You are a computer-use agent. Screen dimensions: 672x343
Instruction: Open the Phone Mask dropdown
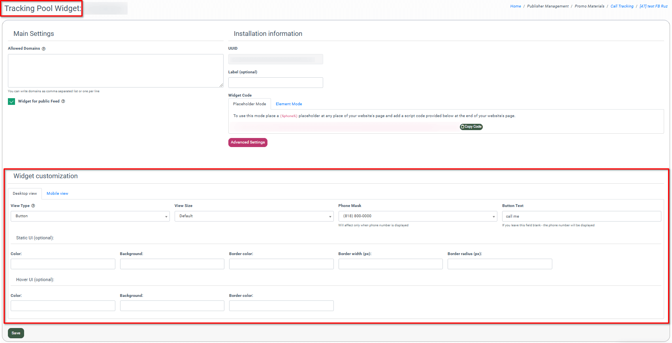[x=417, y=216]
